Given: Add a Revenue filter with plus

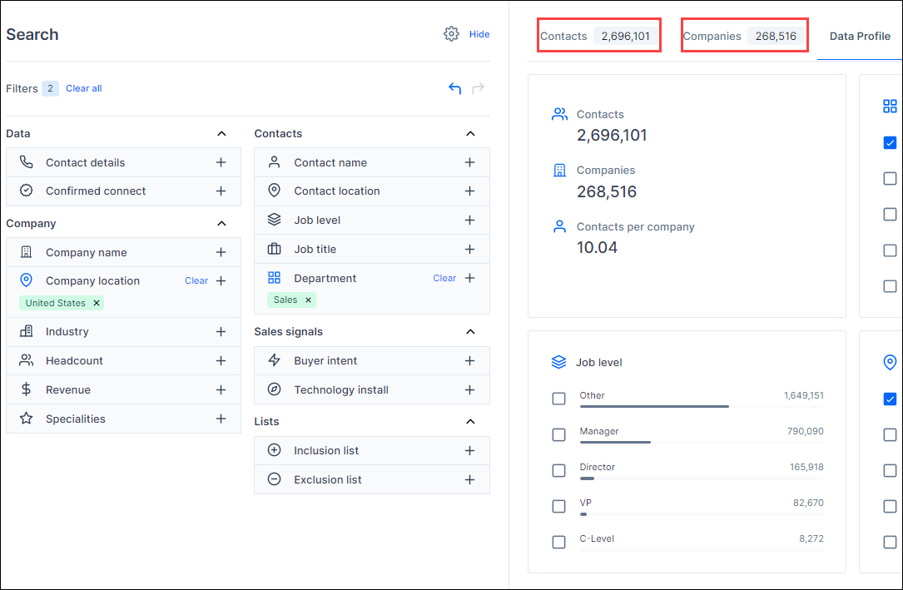Looking at the screenshot, I should pyautogui.click(x=221, y=389).
